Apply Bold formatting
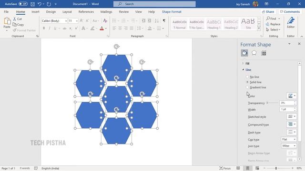Viewport: 305px width, 171px height. click(44, 28)
